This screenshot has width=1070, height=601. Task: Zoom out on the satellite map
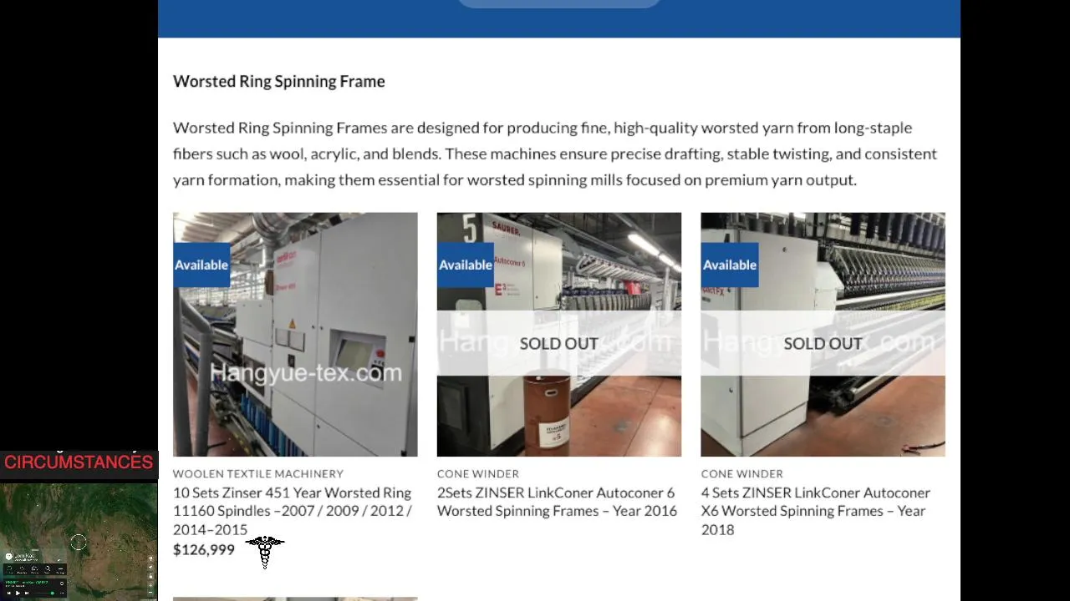(150, 593)
